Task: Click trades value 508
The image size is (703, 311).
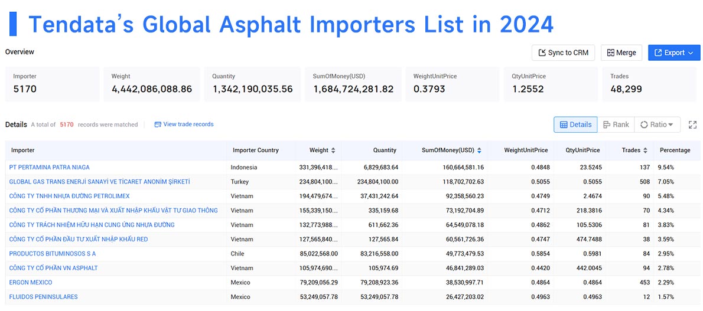Action: (x=645, y=182)
